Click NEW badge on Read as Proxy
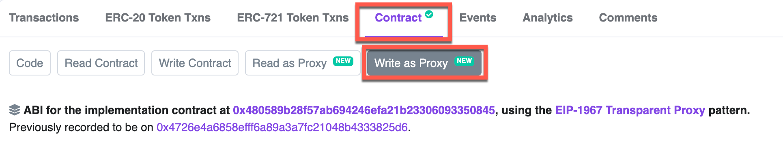Screen dimensions: 783x151 [x=343, y=61]
